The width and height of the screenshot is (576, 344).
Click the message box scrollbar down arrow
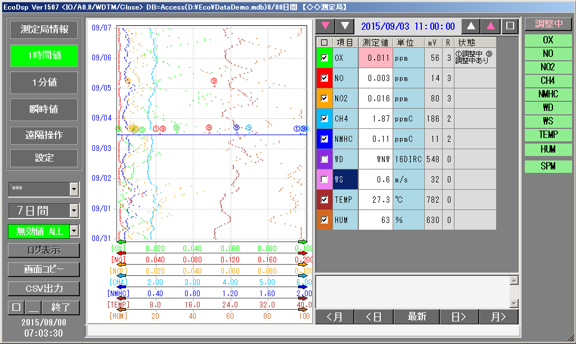[x=513, y=303]
